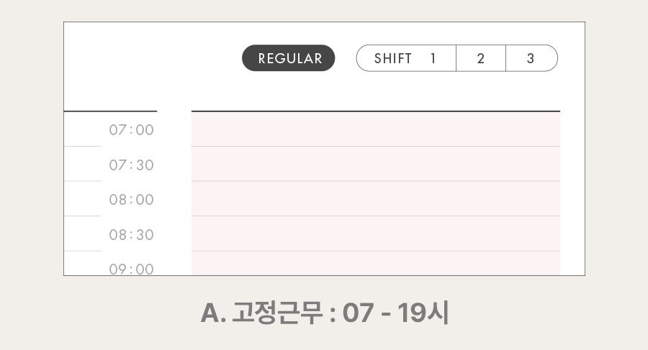Click the white cell left of 08:00

[x=82, y=199]
